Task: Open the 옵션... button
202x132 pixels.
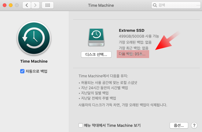Action: tap(179, 125)
